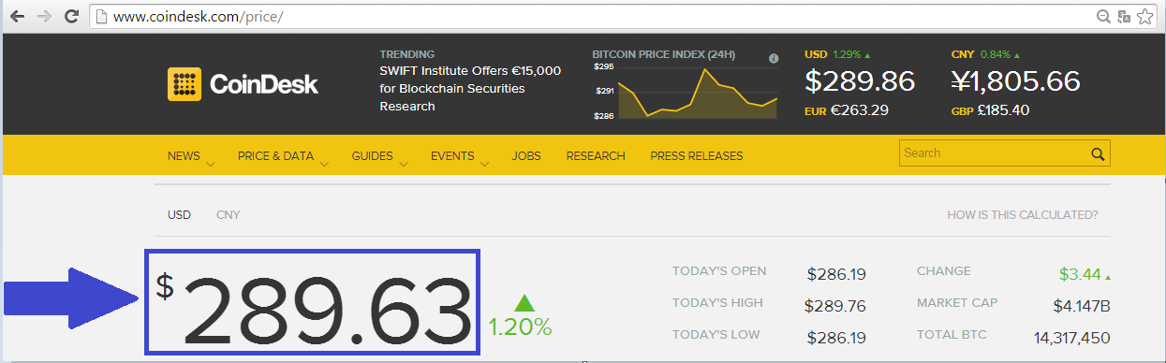The height and width of the screenshot is (363, 1166).
Task: Switch the price view to CNY
Action: pos(229,215)
